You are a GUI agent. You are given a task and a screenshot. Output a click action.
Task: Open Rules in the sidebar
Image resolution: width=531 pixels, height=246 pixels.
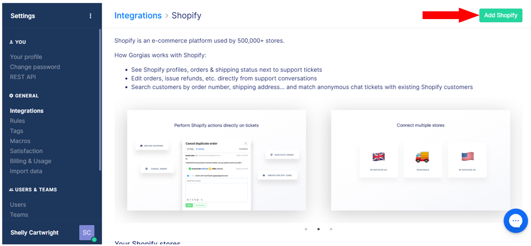[x=17, y=121]
